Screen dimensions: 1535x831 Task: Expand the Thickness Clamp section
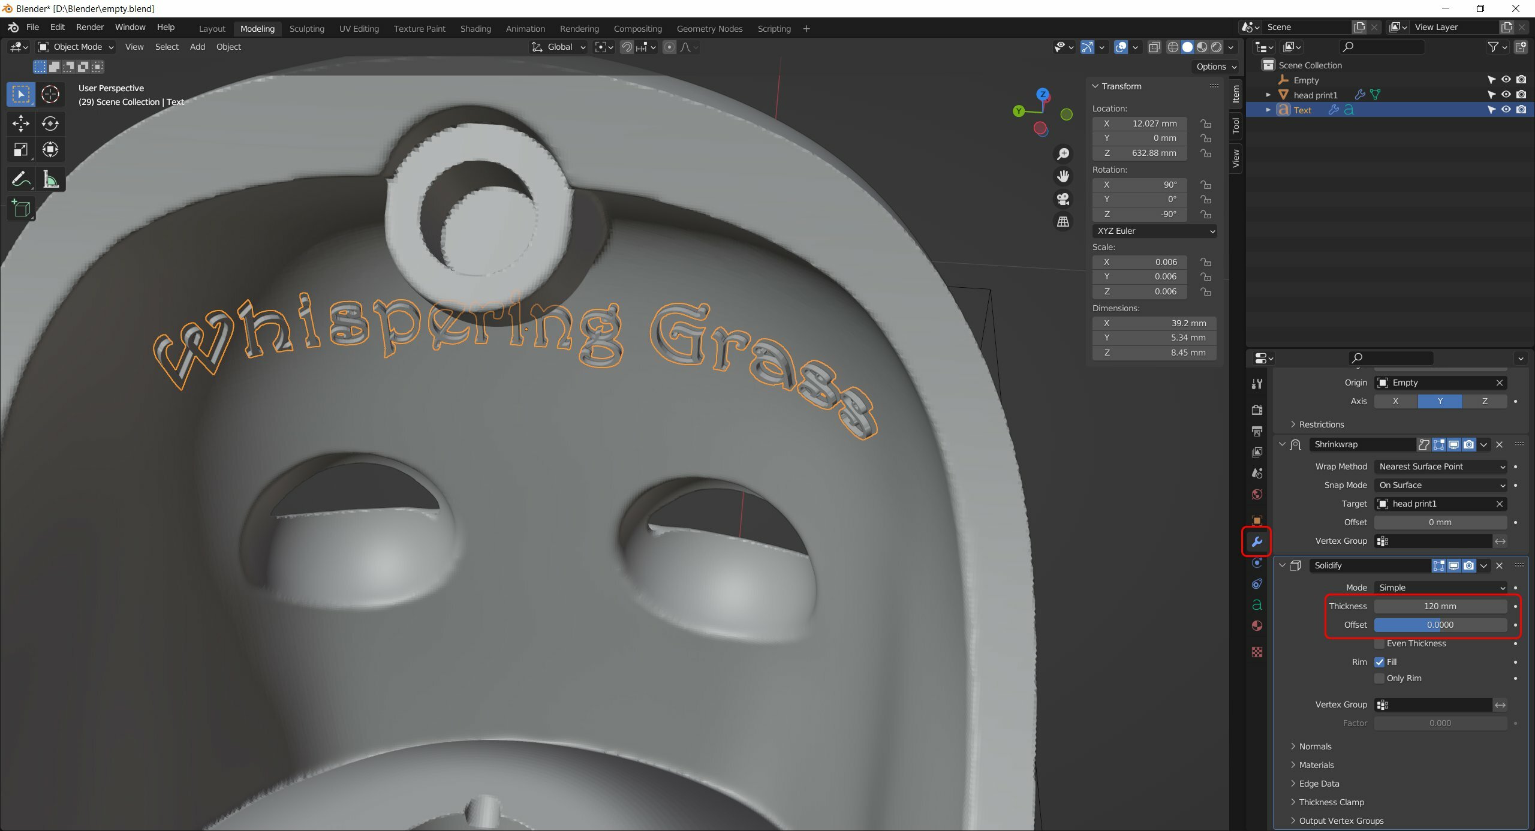[x=1331, y=802]
